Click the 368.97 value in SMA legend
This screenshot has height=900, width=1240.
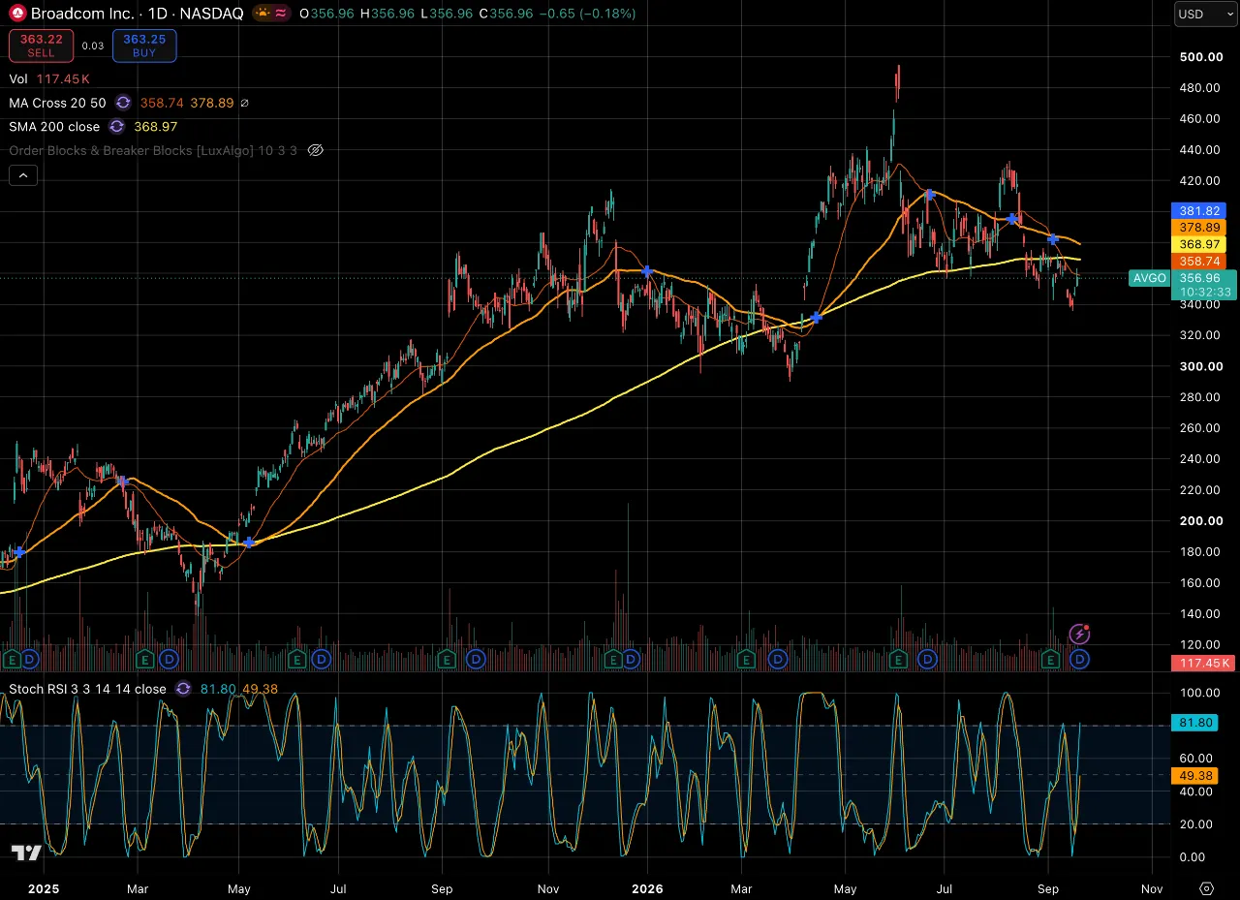[x=156, y=127]
